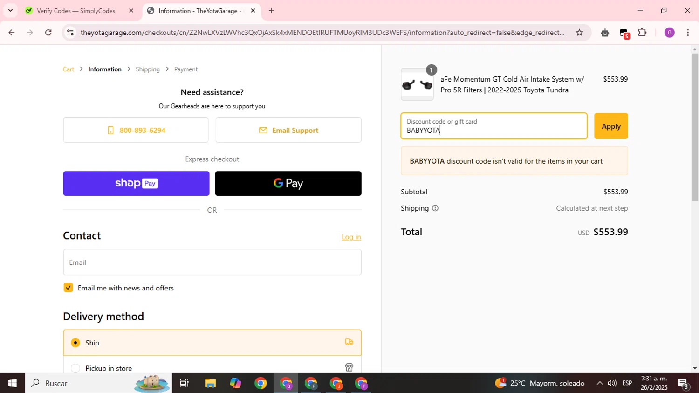Open the new tab plus button
The height and width of the screenshot is (393, 699).
[271, 11]
